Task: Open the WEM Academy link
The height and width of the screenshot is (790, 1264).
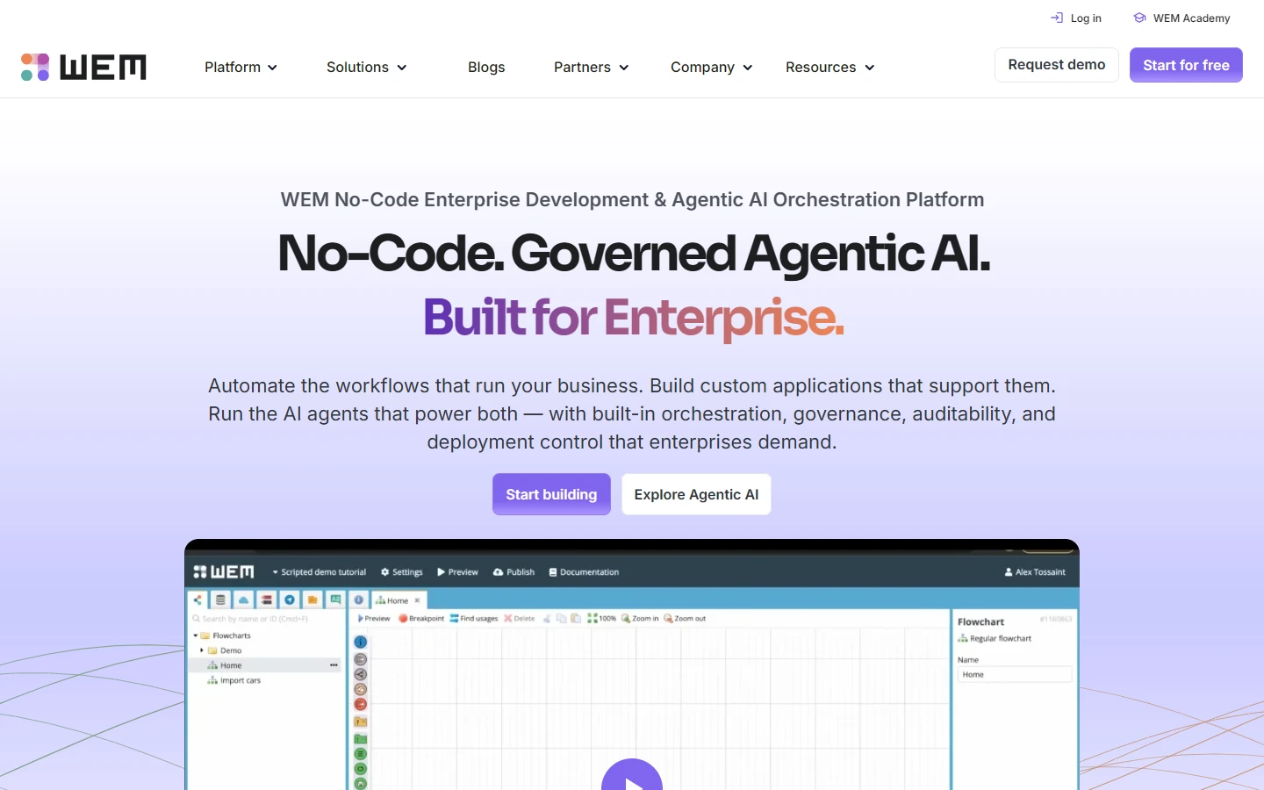Action: [x=1181, y=18]
